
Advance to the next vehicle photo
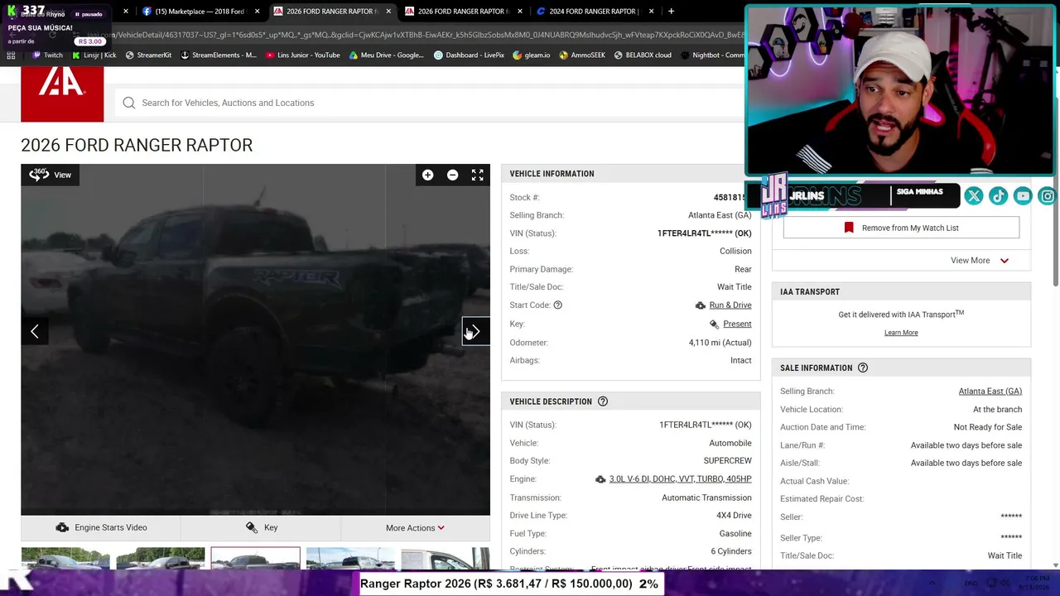point(476,331)
